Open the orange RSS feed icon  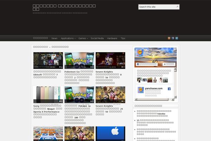tap(169, 38)
